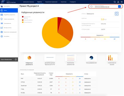Image resolution: width=124 pixels, height=96 pixels.
Task: Click total count 69 in summary panel
Action: (x=115, y=39)
